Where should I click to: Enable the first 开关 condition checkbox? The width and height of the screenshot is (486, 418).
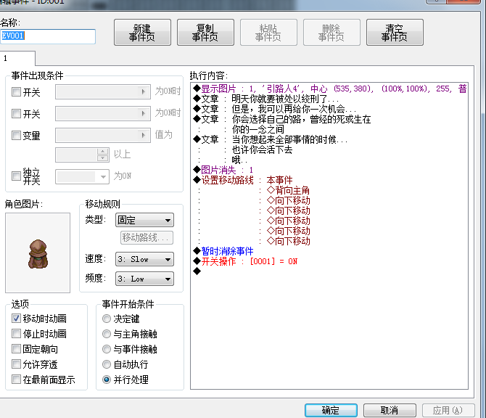click(x=16, y=91)
